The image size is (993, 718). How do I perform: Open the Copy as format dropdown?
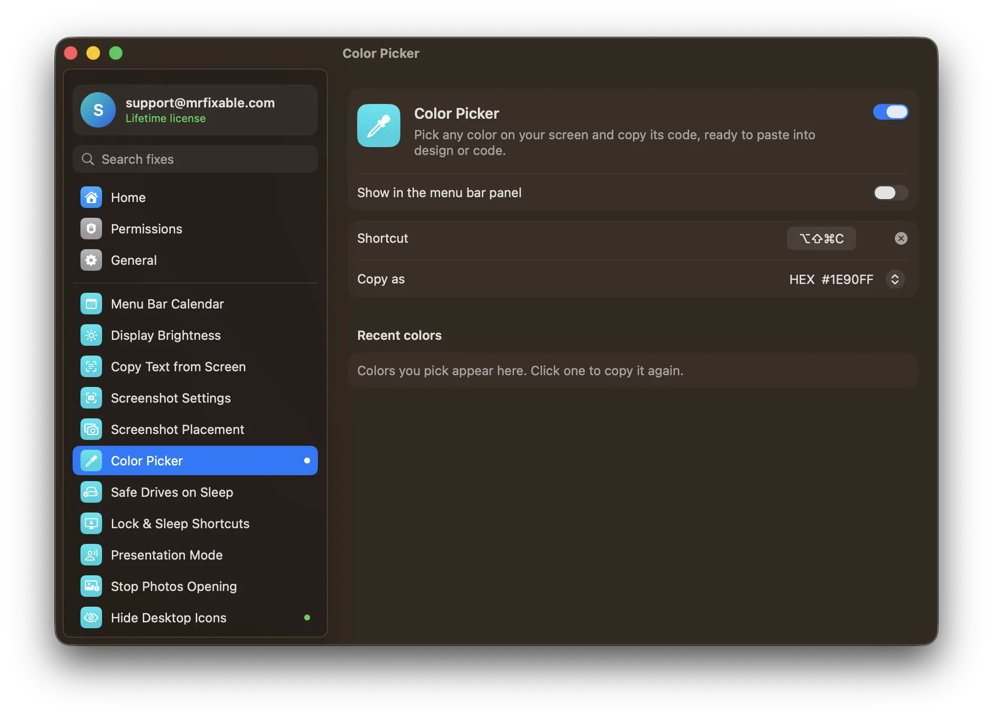[x=895, y=279]
